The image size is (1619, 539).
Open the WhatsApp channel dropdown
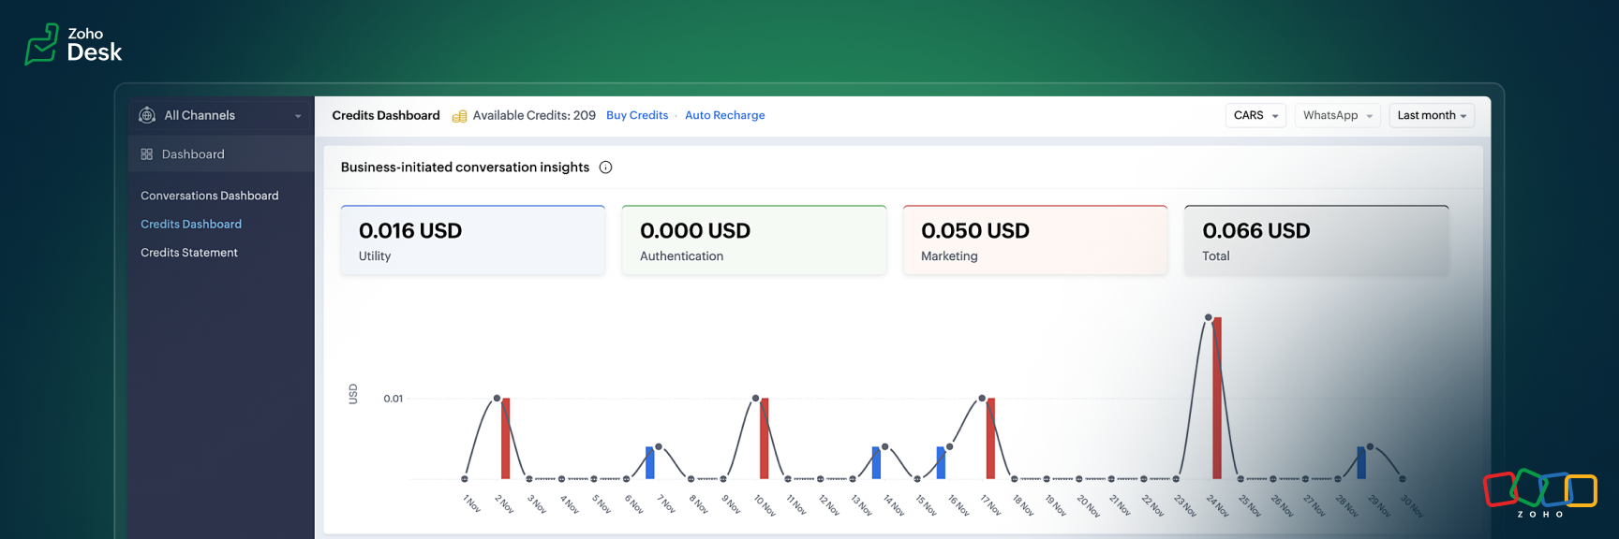click(x=1337, y=115)
